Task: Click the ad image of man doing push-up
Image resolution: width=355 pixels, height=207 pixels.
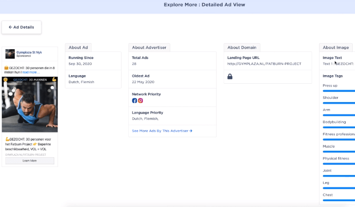Action: click(30, 104)
